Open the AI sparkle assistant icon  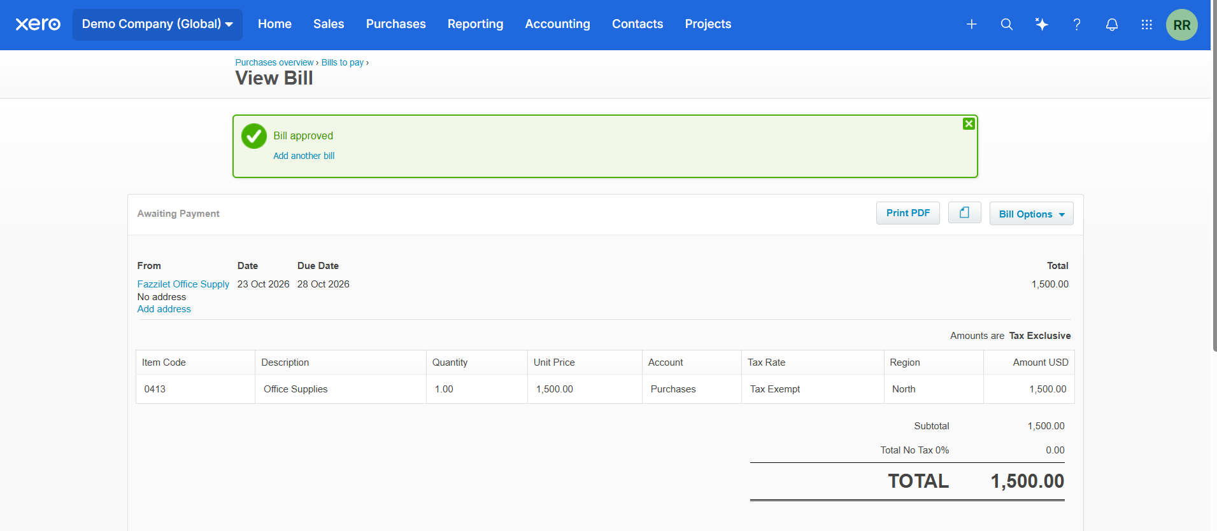coord(1041,24)
